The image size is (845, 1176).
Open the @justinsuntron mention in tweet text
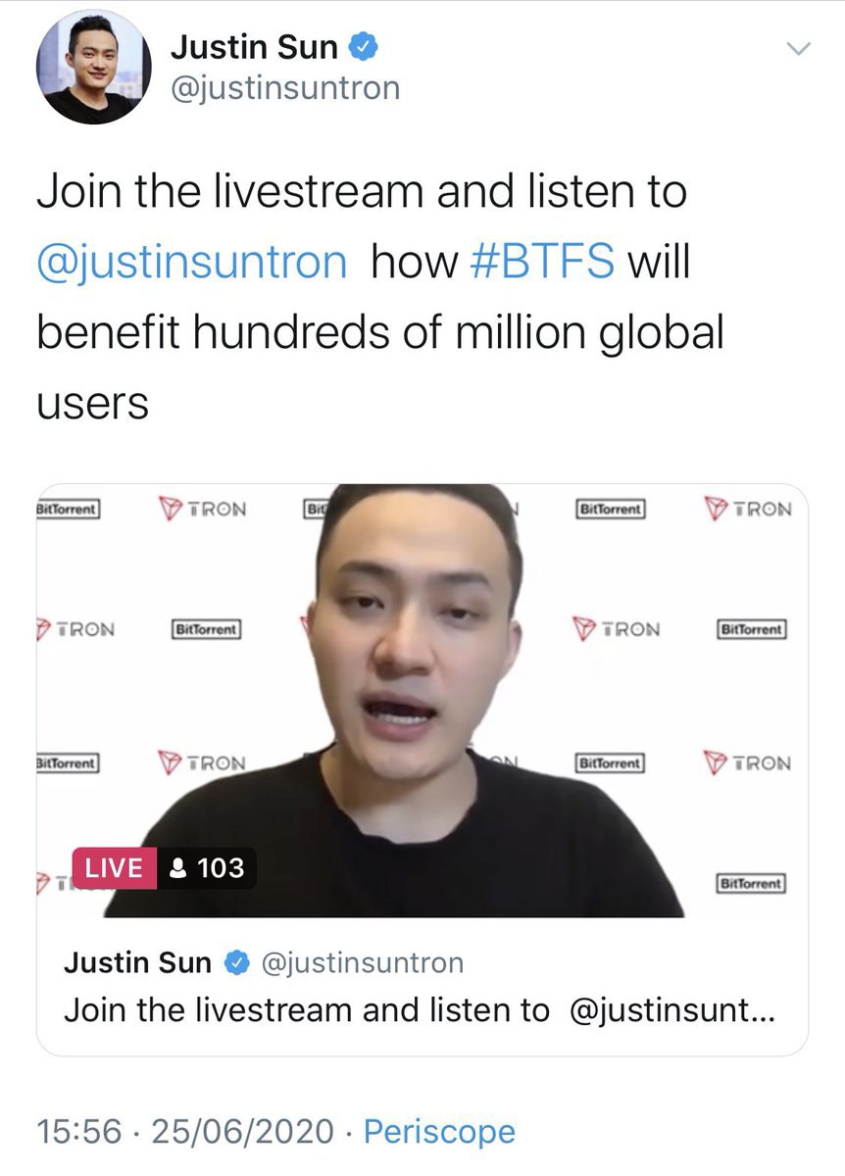[192, 263]
